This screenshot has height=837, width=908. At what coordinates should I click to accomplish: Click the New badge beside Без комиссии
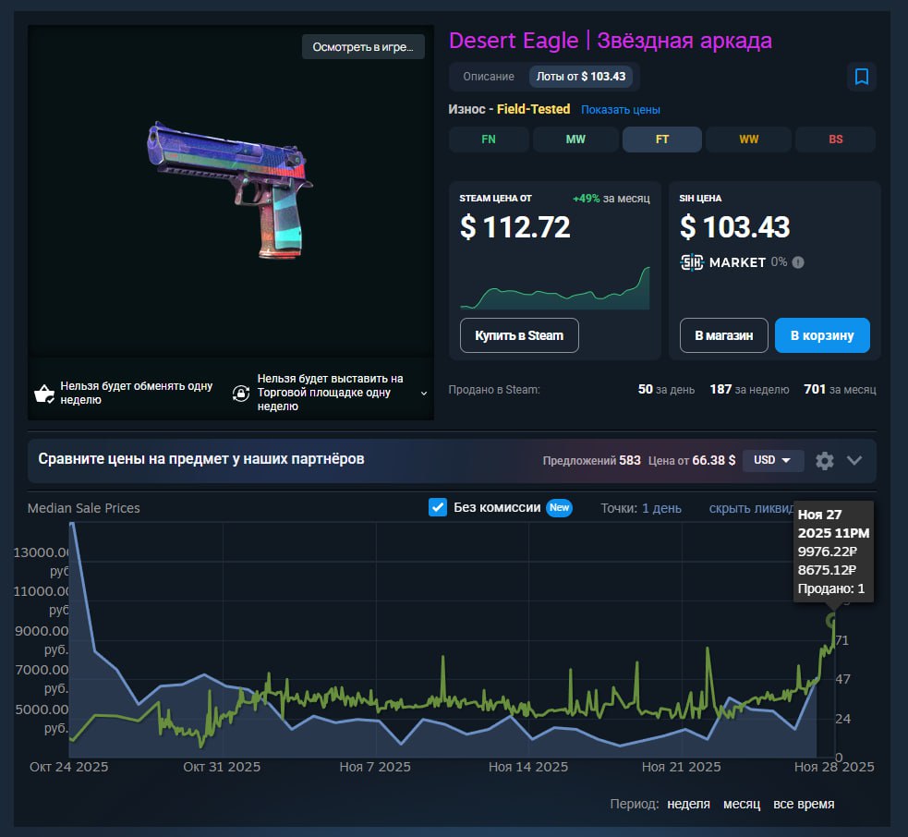tap(560, 507)
